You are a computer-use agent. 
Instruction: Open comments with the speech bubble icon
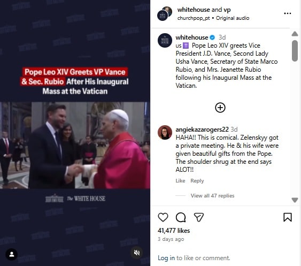[181, 217]
